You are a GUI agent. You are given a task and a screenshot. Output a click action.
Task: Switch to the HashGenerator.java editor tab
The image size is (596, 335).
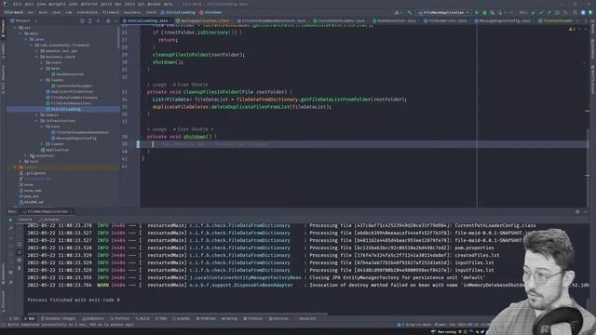pos(396,20)
